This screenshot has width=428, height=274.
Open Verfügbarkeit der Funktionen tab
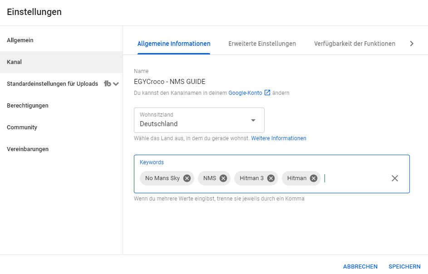[354, 44]
